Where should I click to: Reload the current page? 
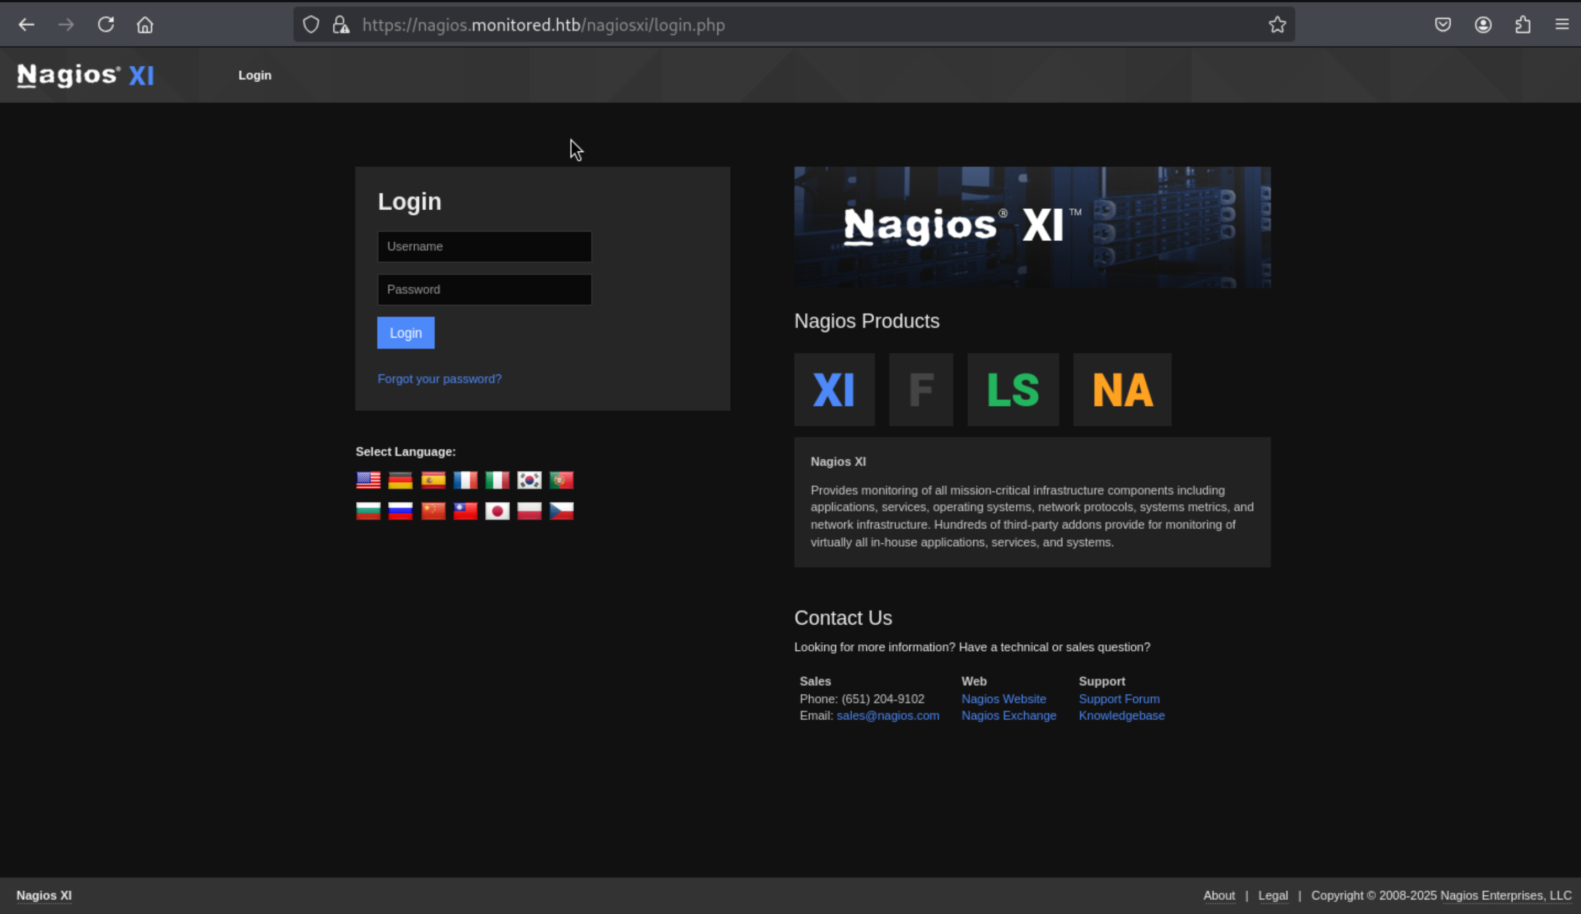point(105,25)
